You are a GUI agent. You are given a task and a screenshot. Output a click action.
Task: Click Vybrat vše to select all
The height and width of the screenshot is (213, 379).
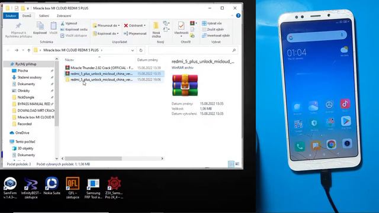coord(212,24)
